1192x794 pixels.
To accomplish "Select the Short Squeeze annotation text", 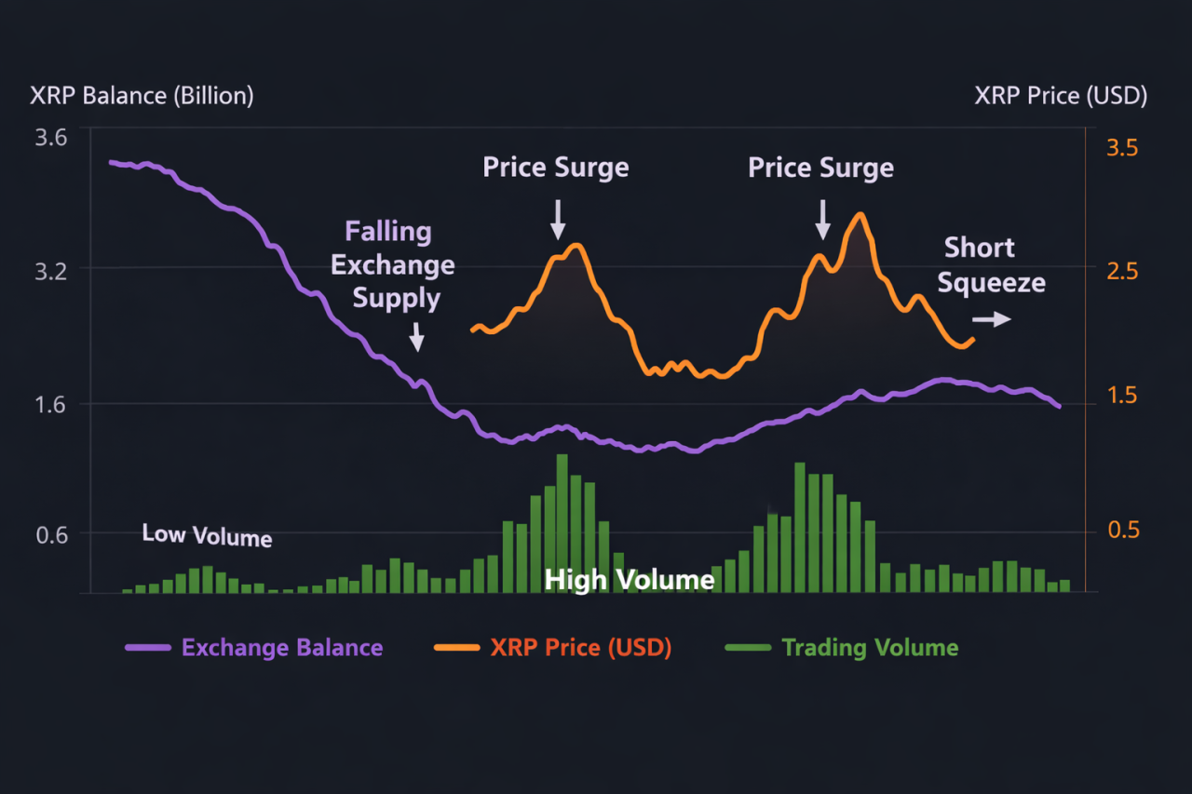I will click(990, 265).
